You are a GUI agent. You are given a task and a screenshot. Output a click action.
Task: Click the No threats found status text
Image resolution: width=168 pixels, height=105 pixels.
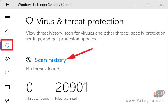tap(43, 69)
